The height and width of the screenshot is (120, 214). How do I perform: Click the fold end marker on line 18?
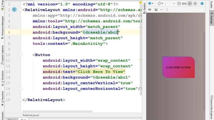point(21,100)
